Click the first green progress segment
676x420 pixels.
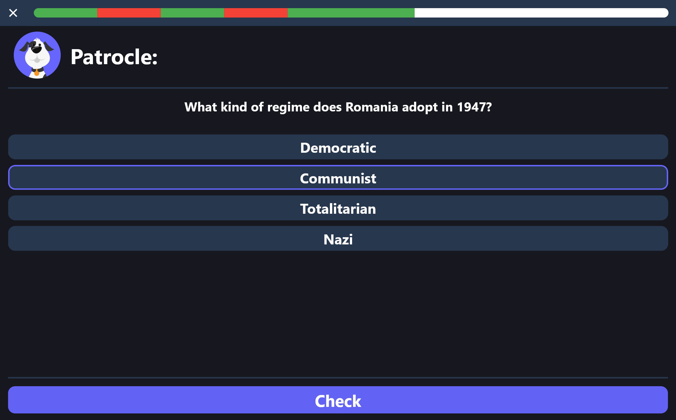66,13
